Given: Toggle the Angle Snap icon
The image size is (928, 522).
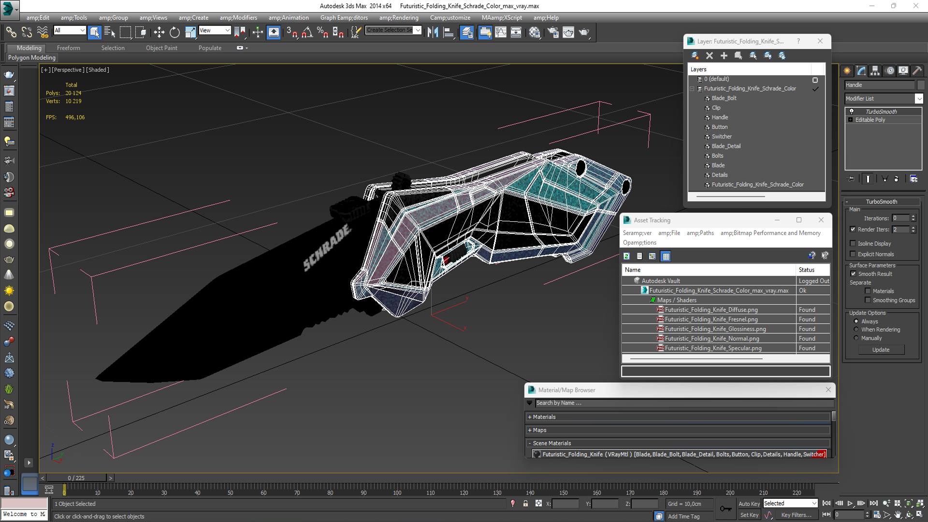Looking at the screenshot, I should pyautogui.click(x=307, y=32).
